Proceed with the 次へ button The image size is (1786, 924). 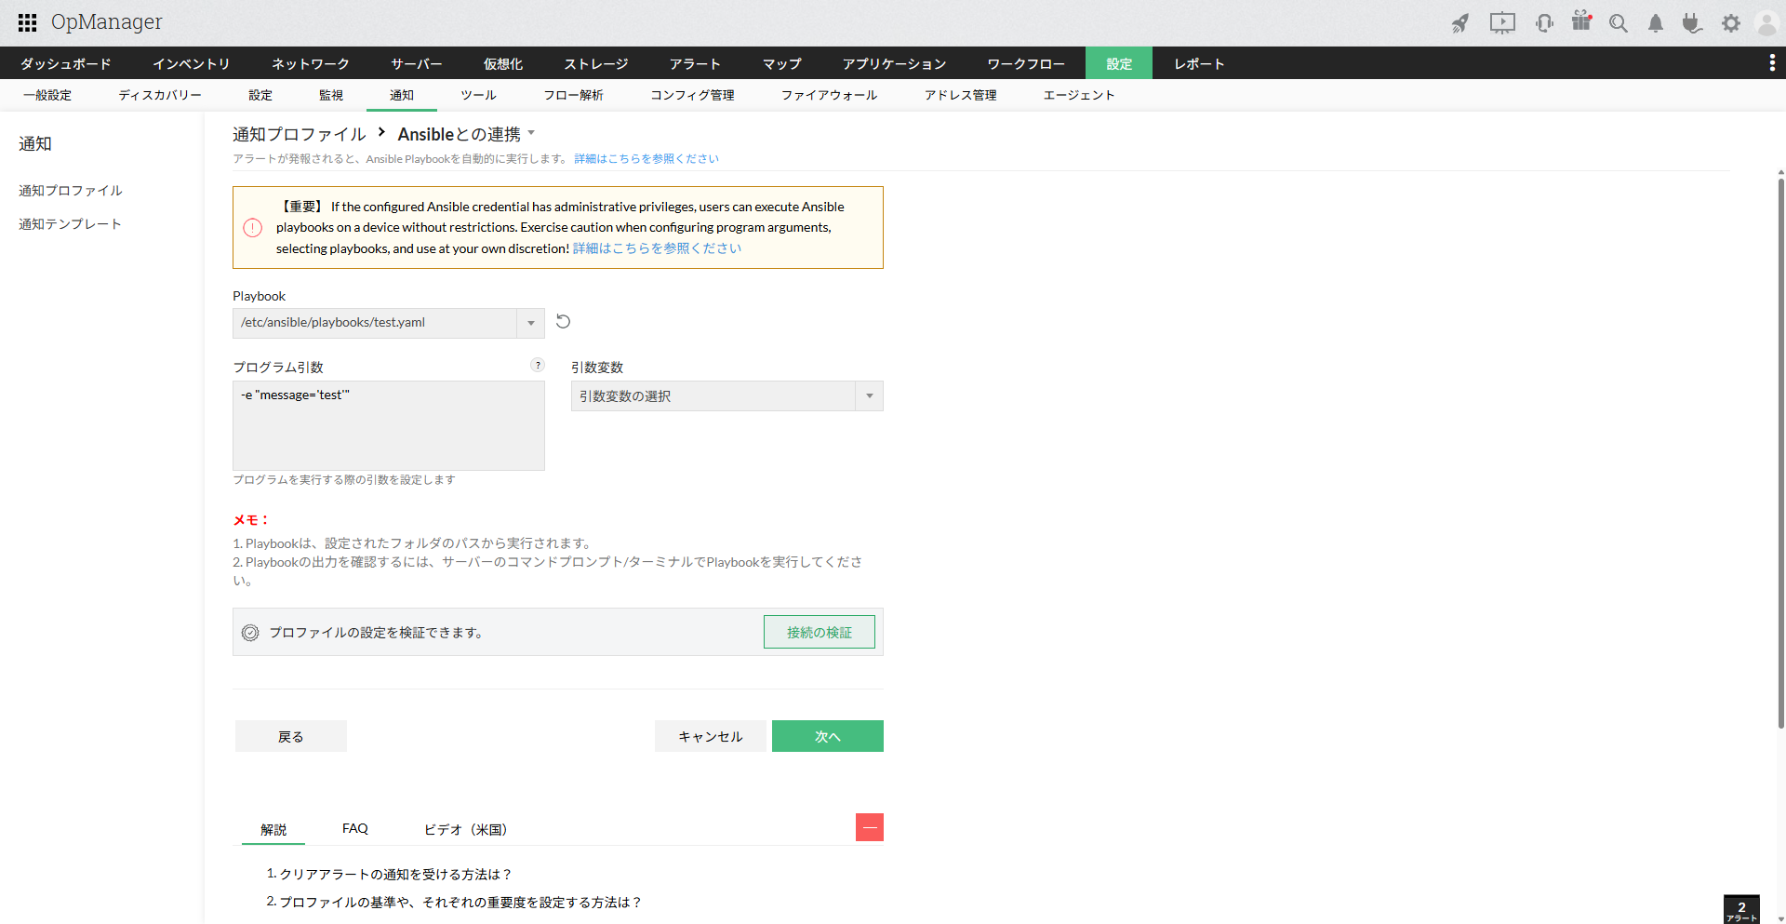[828, 736]
